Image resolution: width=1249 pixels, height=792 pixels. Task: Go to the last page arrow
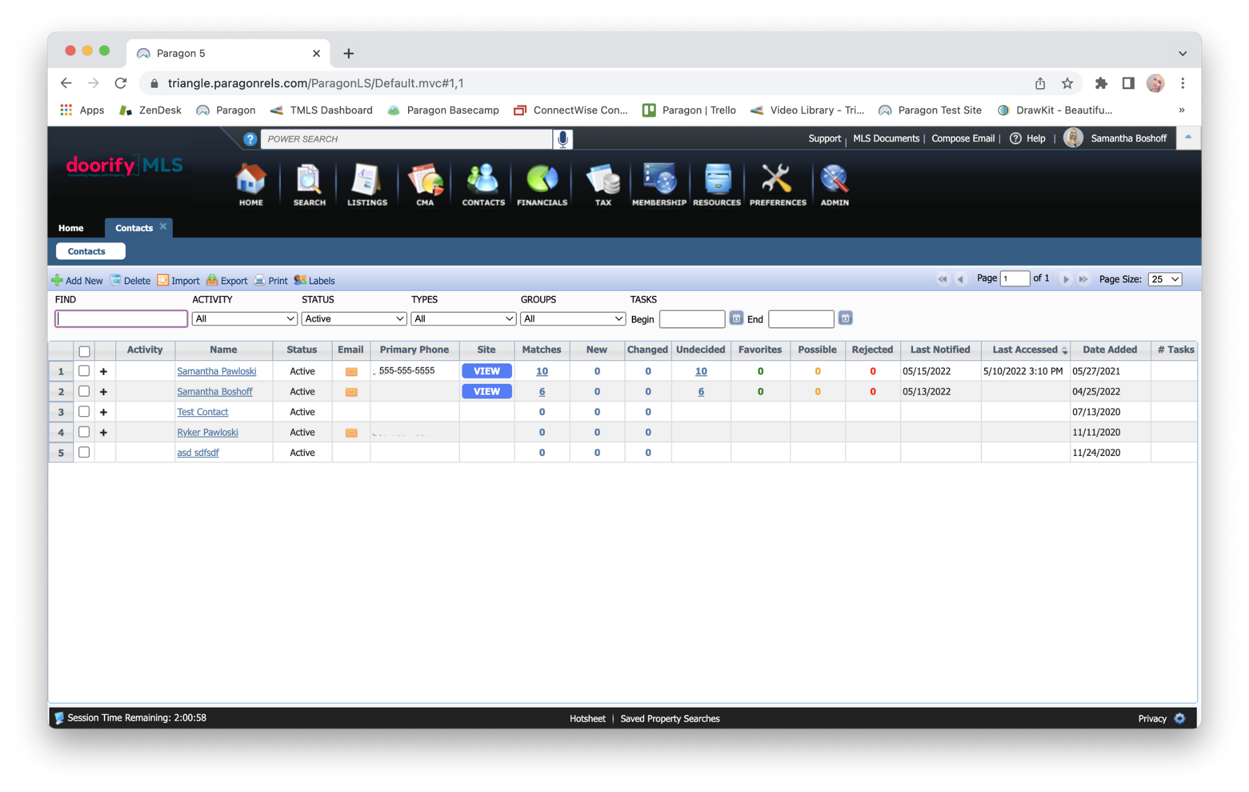pos(1083,279)
